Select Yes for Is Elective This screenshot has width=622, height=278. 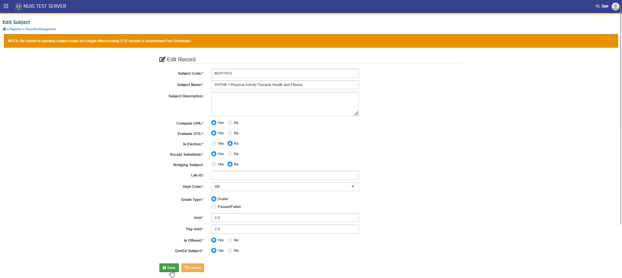214,143
